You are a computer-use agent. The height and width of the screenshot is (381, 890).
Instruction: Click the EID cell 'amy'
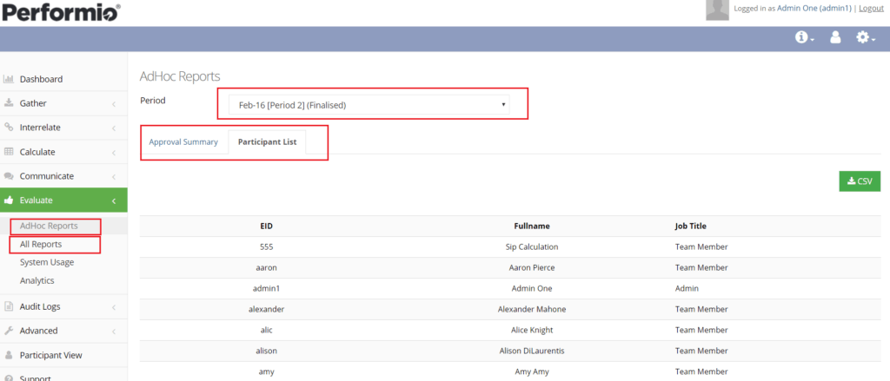click(x=266, y=371)
